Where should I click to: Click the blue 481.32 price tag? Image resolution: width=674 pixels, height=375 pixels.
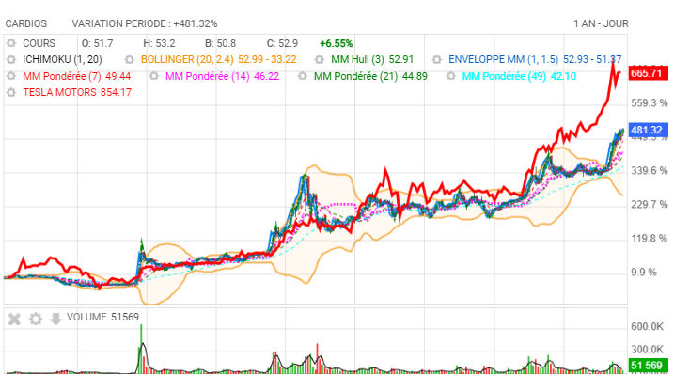click(x=649, y=130)
